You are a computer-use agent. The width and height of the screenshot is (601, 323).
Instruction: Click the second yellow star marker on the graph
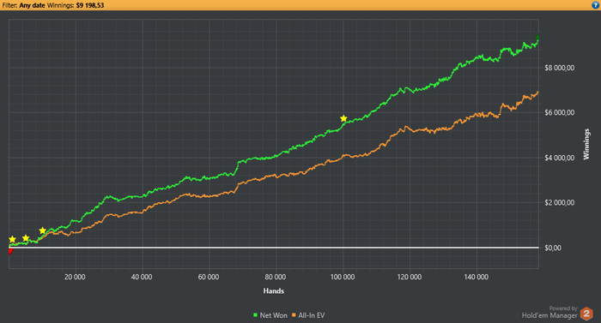coord(26,238)
